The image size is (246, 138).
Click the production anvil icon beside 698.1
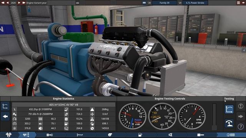tap(92, 123)
